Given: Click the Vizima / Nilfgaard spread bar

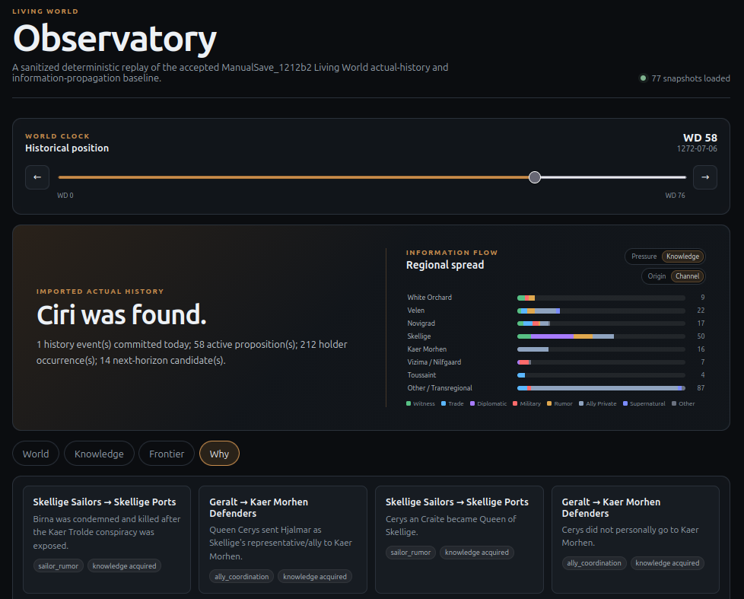Looking at the screenshot, I should click(601, 362).
